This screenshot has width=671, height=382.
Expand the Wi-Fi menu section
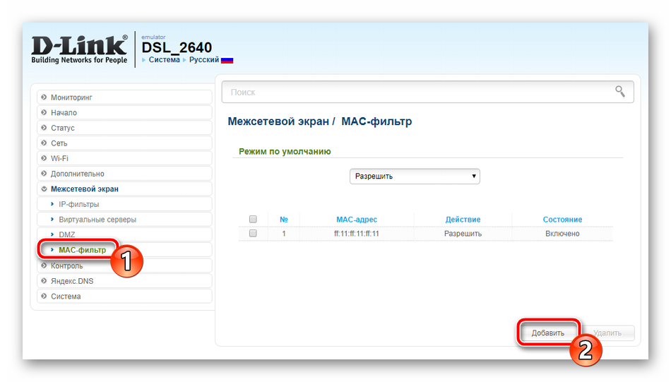click(124, 158)
